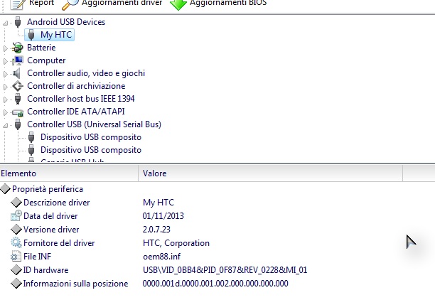This screenshot has height=300, width=435.
Task: Select the first Dispositivo USB composito entry
Action: [90, 137]
